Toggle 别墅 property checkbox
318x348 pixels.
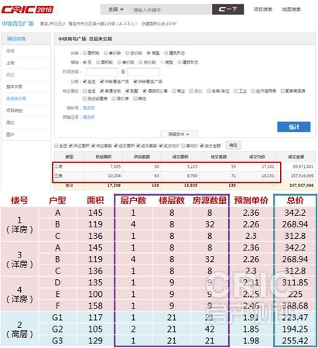pyautogui.click(x=128, y=90)
